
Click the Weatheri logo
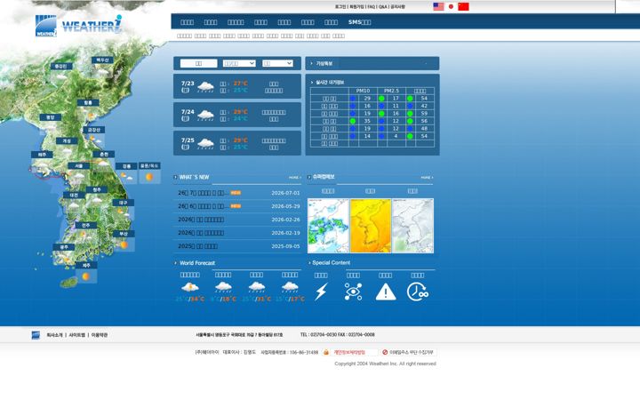[78, 26]
